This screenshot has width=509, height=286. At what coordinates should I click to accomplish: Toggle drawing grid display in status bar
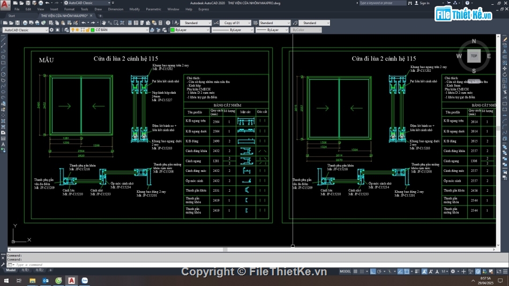pyautogui.click(x=355, y=272)
